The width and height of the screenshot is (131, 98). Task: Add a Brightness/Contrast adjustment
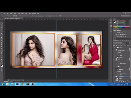pyautogui.click(x=117, y=32)
